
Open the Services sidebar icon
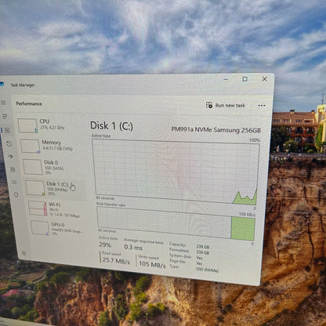(16, 194)
